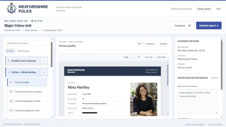Click the DOC icon beside Person profile

pos(11,82)
